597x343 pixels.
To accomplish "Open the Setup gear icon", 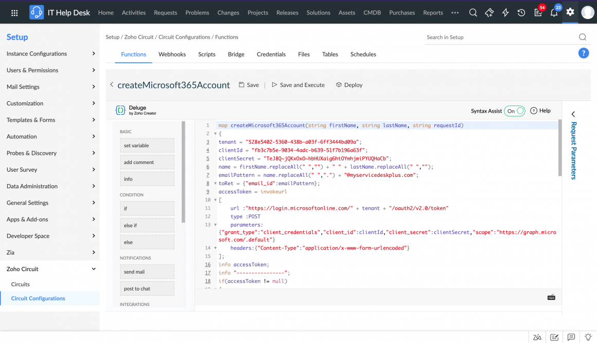I will click(570, 12).
